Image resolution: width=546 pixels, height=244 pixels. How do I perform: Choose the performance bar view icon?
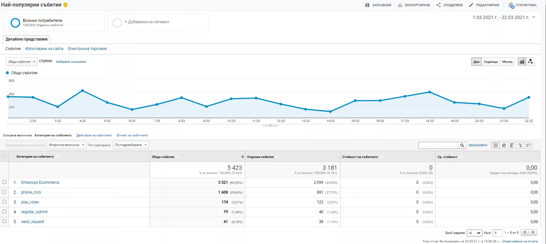coord(512,145)
